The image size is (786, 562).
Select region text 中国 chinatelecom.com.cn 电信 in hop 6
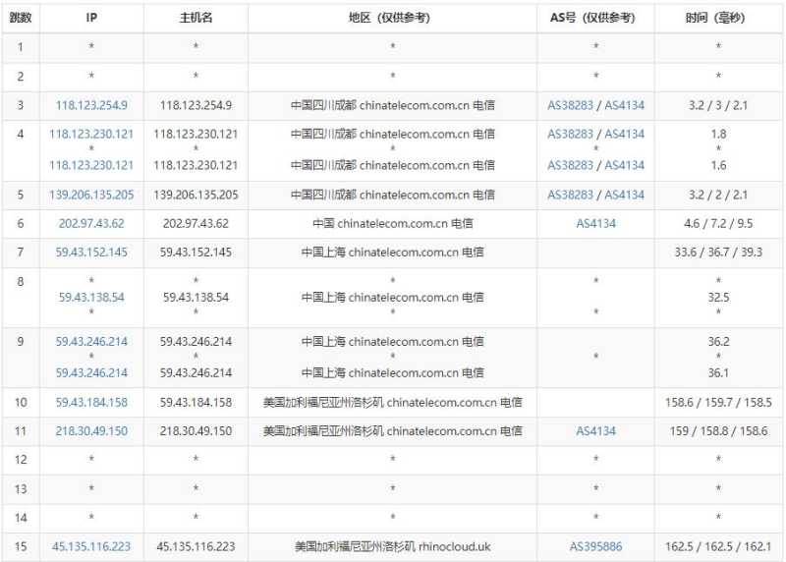point(392,224)
